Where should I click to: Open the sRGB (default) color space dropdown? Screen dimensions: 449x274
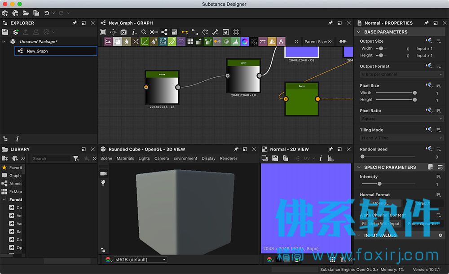pyautogui.click(x=140, y=260)
